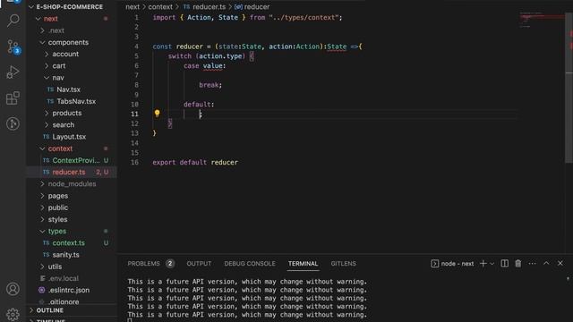Viewport: 573px width, 322px height.
Task: Open the Accounts menu
Action: click(x=13, y=289)
